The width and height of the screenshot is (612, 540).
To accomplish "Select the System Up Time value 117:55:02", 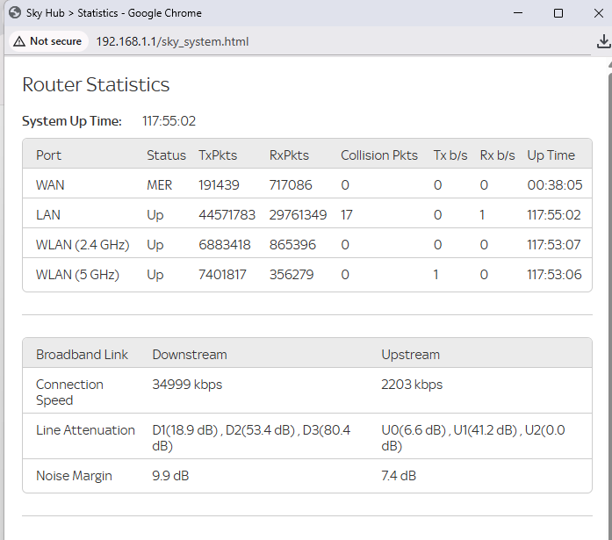I will pos(169,121).
